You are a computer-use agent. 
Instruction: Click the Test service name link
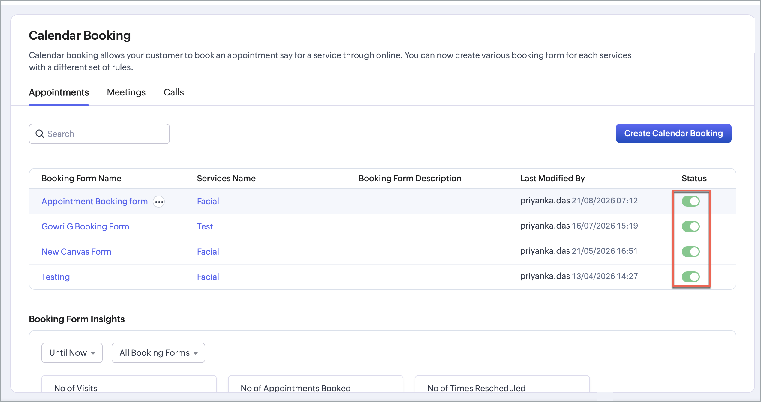(x=205, y=226)
